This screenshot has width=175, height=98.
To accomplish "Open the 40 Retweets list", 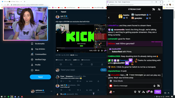I will pos(59,60).
